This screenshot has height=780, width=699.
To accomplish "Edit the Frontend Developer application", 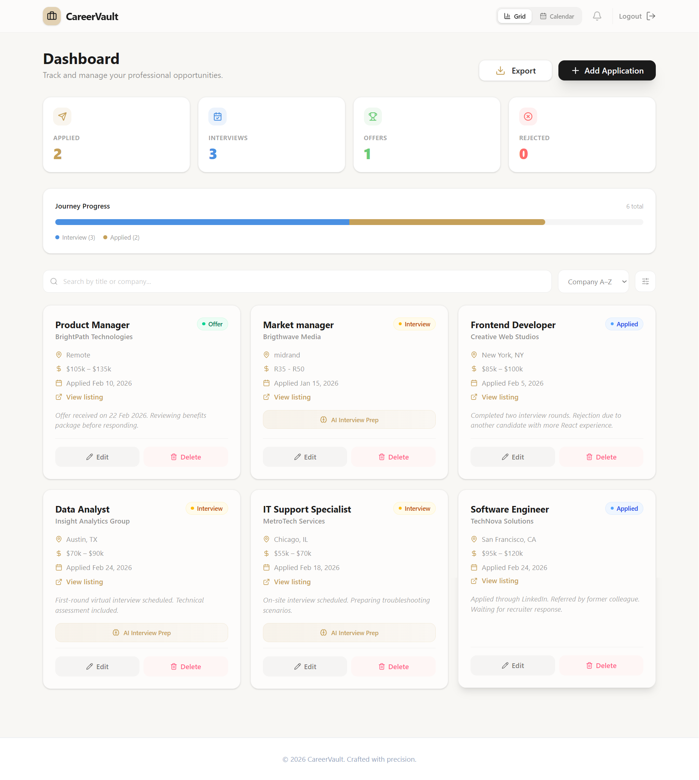I will coord(513,457).
